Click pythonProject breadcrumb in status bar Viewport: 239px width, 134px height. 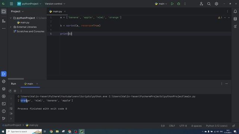12,125
